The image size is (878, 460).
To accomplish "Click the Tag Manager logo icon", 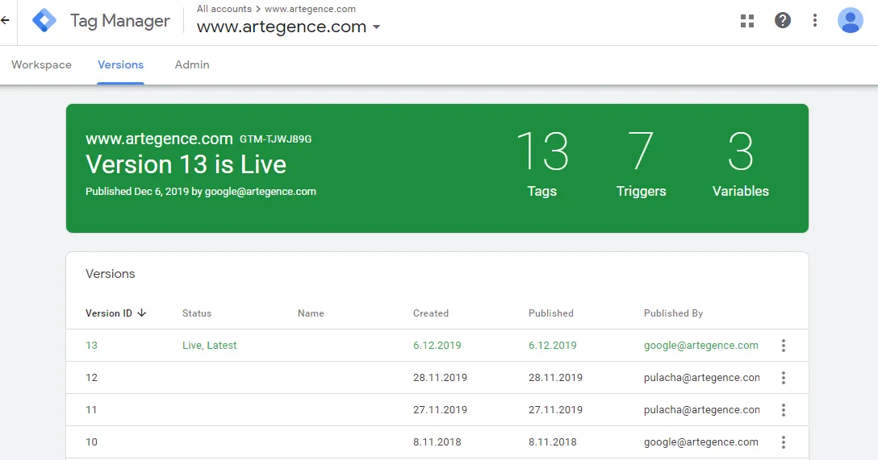I will (44, 21).
